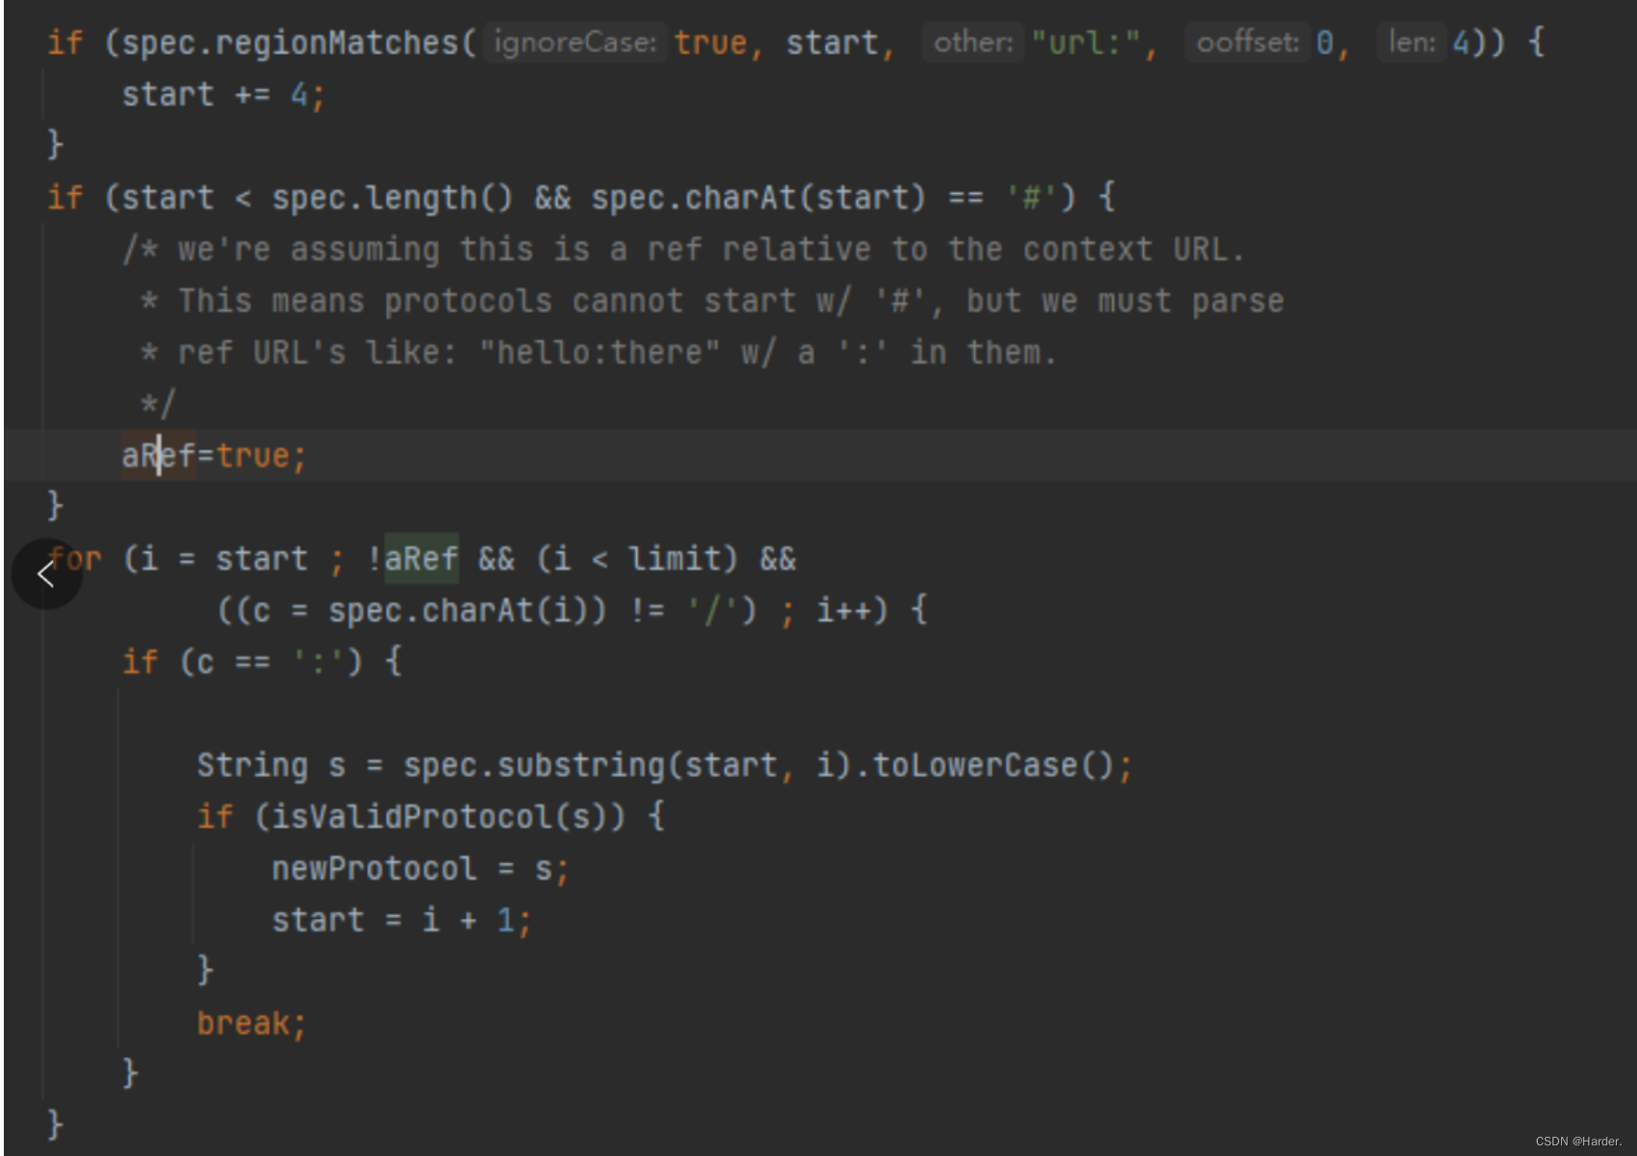Image resolution: width=1637 pixels, height=1156 pixels.
Task: Click the 'other:' parameter hint
Action: 973,42
